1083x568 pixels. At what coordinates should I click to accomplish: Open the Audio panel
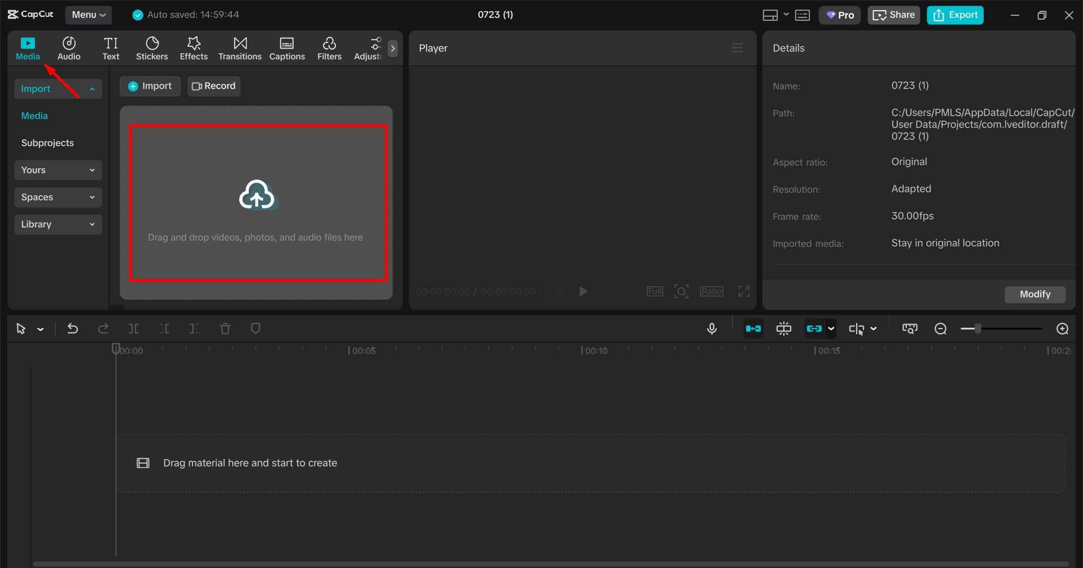(68, 47)
